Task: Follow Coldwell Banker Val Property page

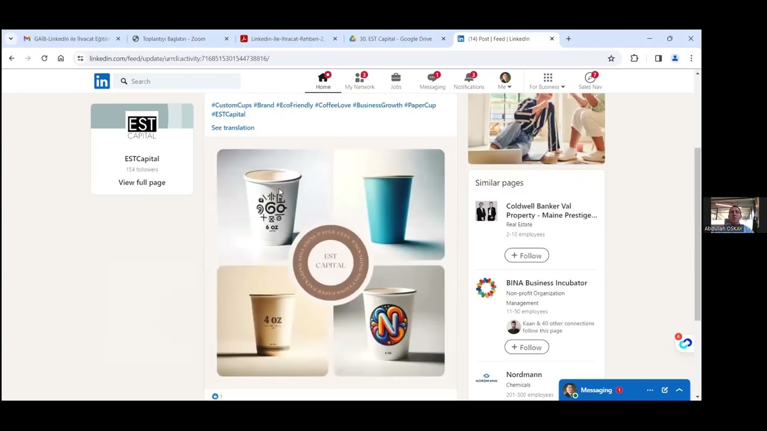Action: pyautogui.click(x=527, y=256)
